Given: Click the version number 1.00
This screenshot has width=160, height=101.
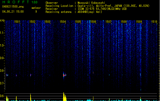Looking at the screenshot, I should 35,2.
